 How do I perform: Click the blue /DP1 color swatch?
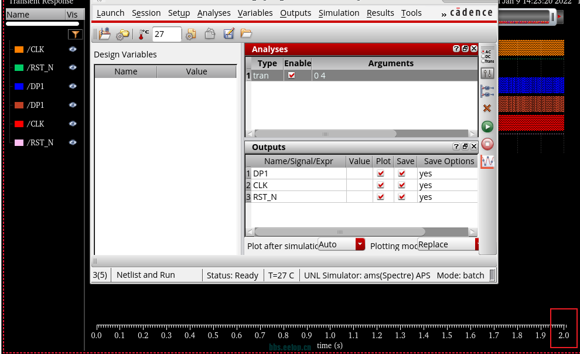pos(19,86)
